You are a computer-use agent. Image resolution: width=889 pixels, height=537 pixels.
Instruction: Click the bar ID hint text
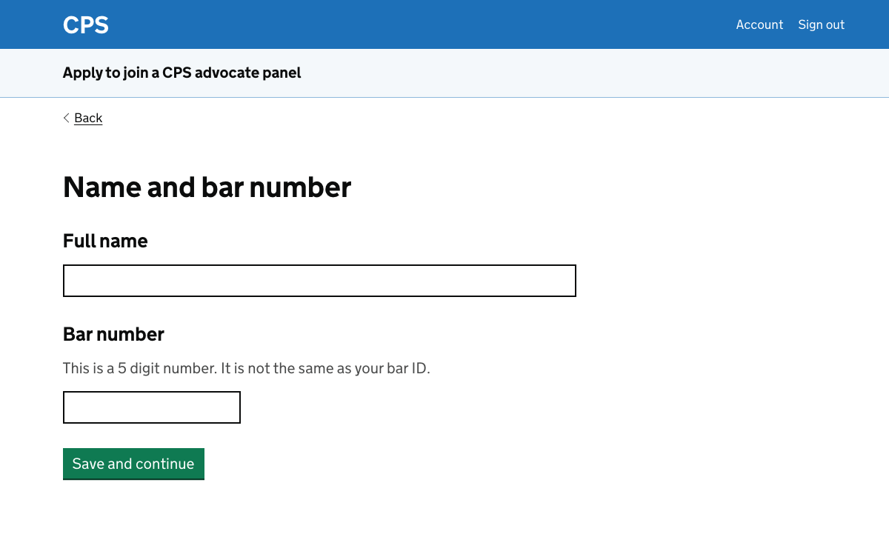[x=246, y=367]
